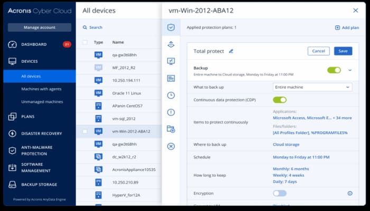Screen dimensions: 370x211
Task: Open the What to back up dropdown
Action: pyautogui.click(x=312, y=87)
